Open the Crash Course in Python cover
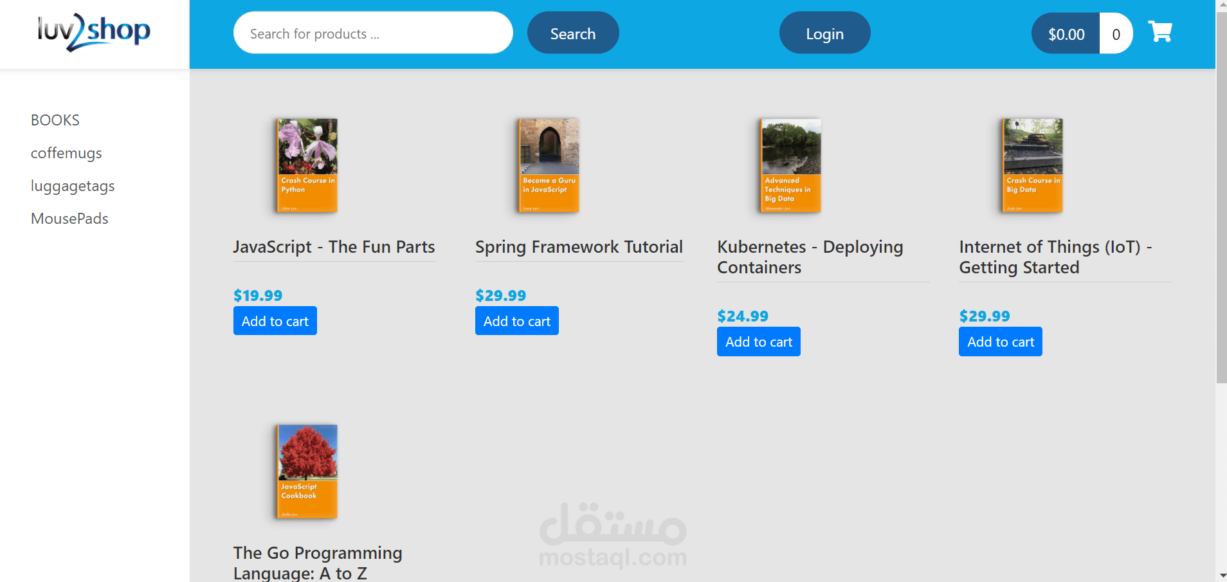1227x582 pixels. [x=307, y=165]
